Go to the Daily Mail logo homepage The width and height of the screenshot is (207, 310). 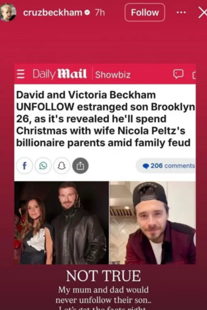[60, 74]
